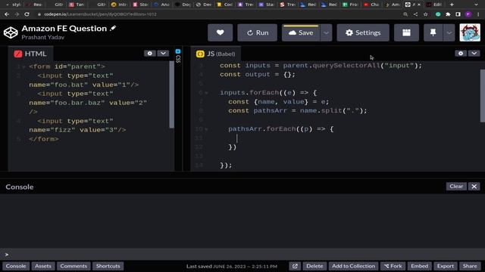Click 'const output = {};' code line

(258, 74)
